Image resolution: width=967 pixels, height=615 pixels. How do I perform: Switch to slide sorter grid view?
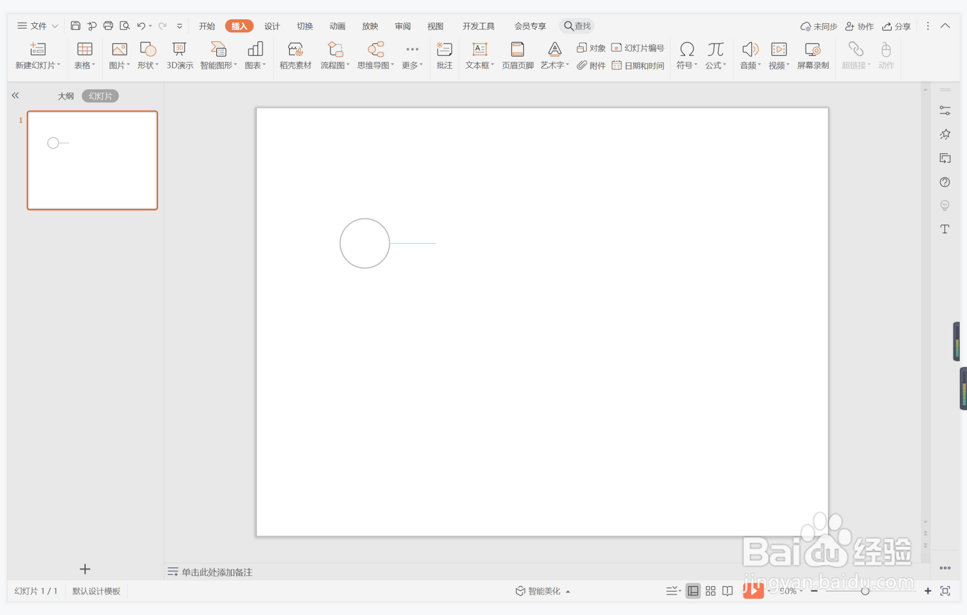click(710, 591)
